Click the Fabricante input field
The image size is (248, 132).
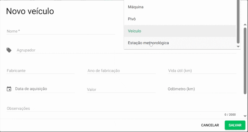click(40, 71)
